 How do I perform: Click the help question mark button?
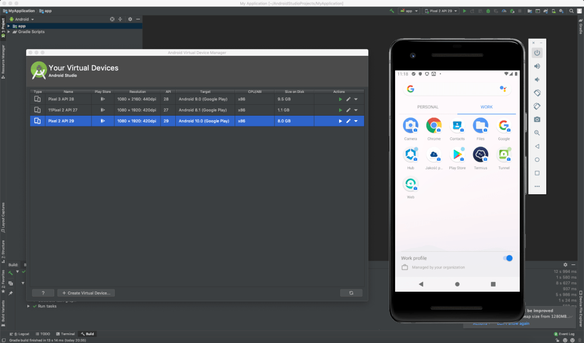43,293
